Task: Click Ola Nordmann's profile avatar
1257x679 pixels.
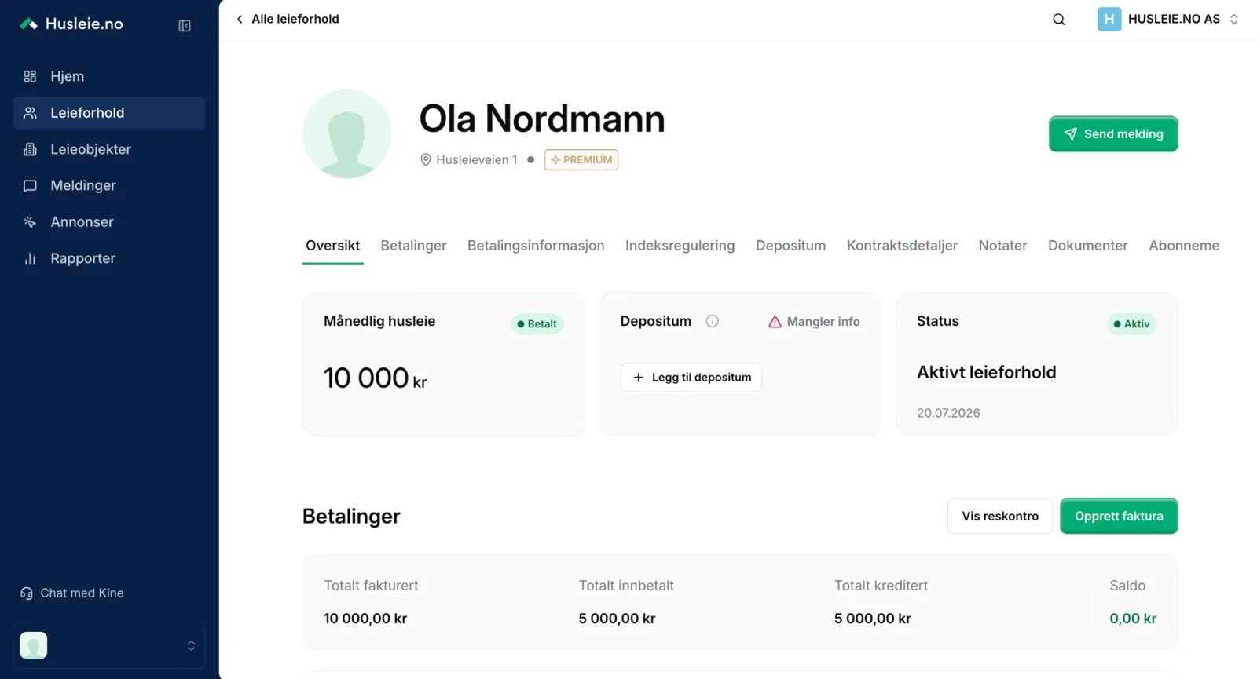Action: (347, 133)
